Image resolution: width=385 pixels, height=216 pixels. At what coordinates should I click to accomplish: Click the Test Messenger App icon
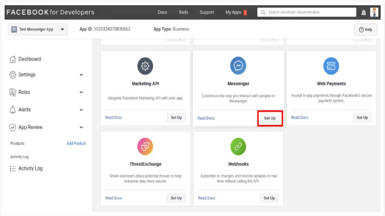point(14,29)
